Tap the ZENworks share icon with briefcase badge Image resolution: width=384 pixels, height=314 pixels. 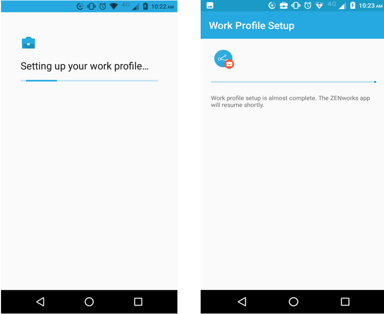click(x=224, y=59)
